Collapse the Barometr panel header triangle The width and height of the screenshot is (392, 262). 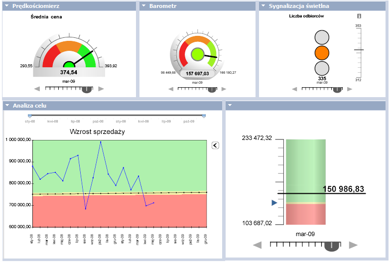(x=143, y=6)
